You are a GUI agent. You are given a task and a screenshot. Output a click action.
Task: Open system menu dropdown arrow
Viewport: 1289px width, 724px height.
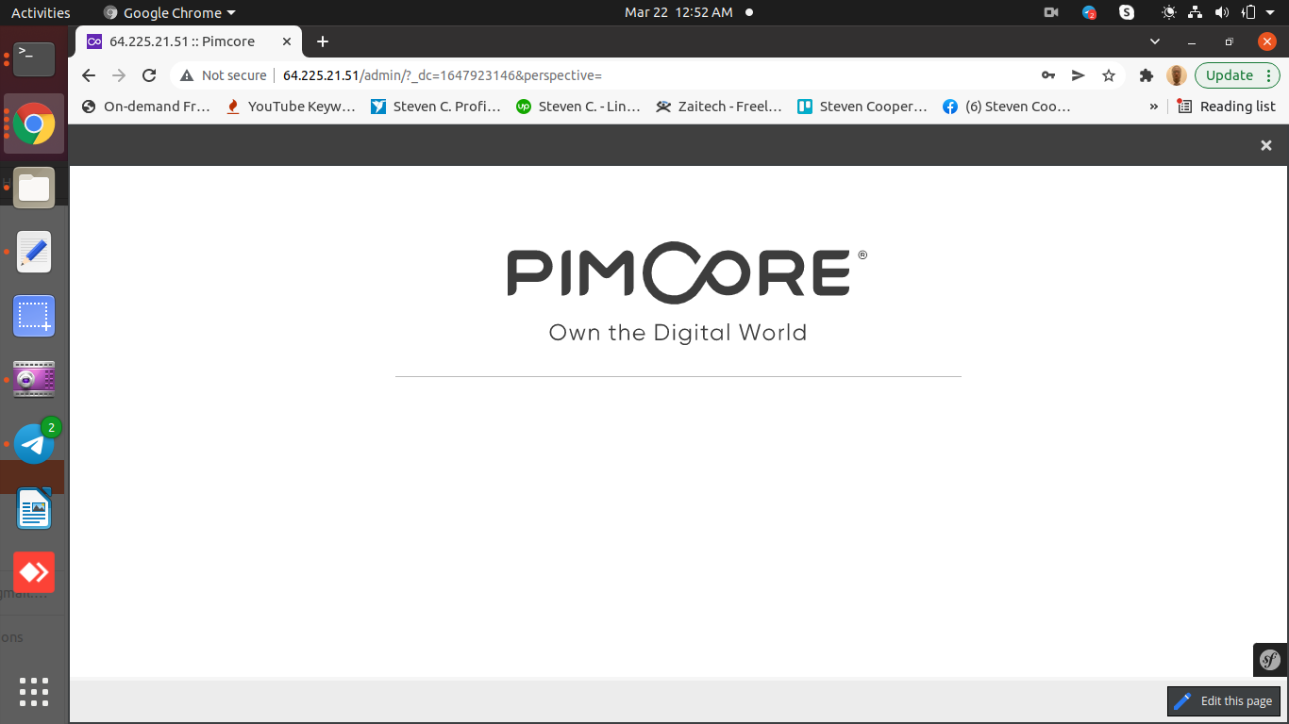[1270, 12]
